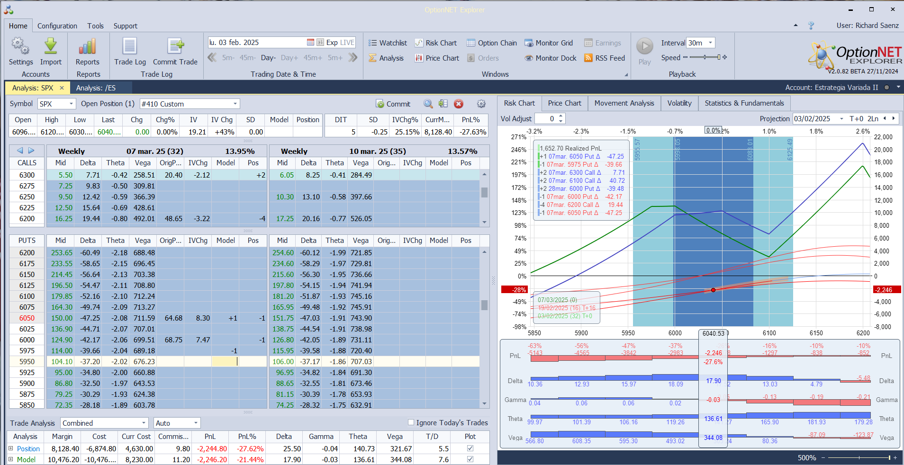Go to next expiration with right arrow
Viewport: 904px width, 465px height.
[x=31, y=151]
